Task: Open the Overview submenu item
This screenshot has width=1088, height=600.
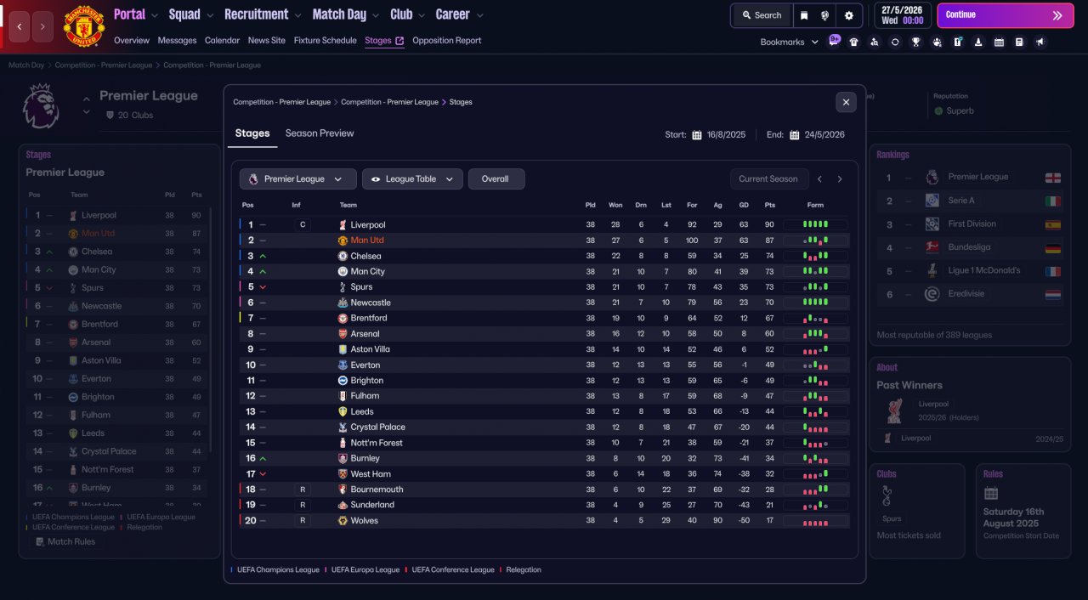Action: click(132, 40)
